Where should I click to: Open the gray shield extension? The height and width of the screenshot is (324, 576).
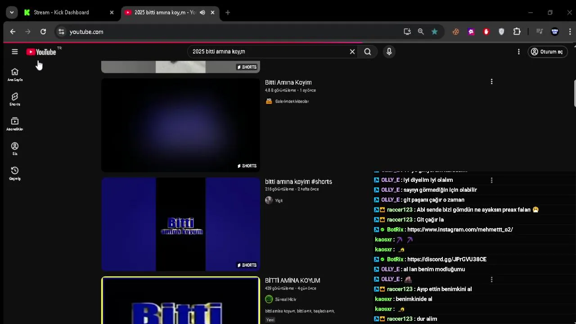[501, 31]
